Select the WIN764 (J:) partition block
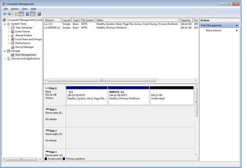247x168 pixels. [x=128, y=95]
